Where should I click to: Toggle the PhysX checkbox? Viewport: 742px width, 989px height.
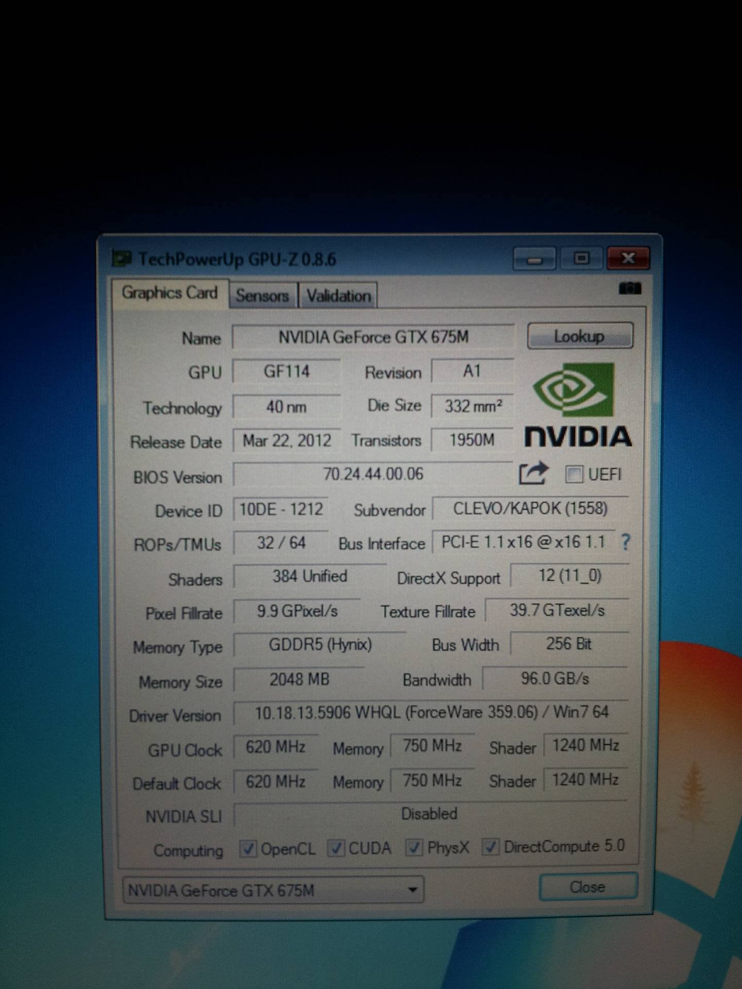point(414,847)
